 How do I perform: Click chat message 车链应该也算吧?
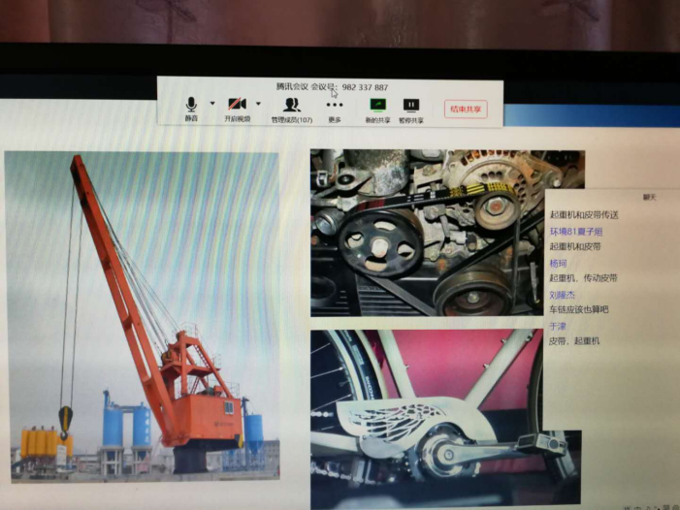[x=579, y=309]
